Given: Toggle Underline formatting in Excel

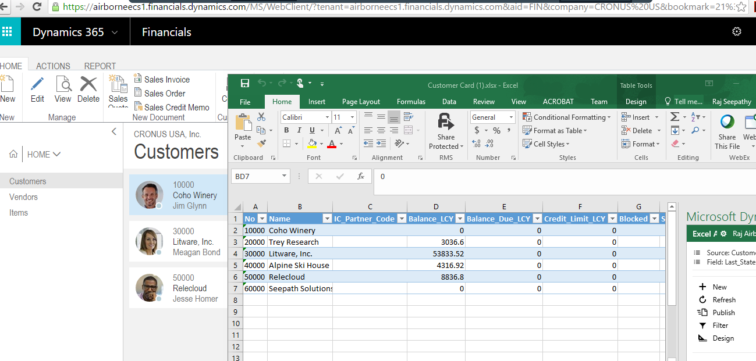Looking at the screenshot, I should pos(313,130).
